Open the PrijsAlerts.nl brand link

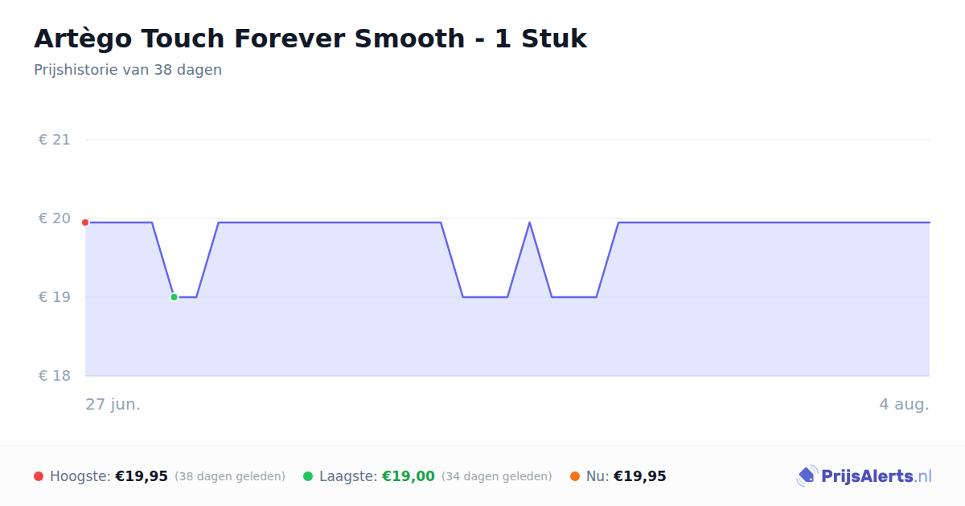[864, 476]
